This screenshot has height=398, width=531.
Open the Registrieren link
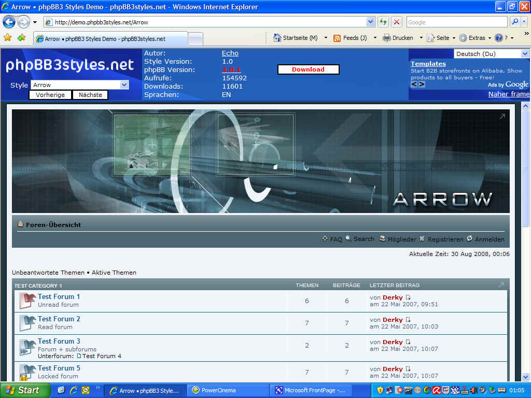tap(445, 239)
